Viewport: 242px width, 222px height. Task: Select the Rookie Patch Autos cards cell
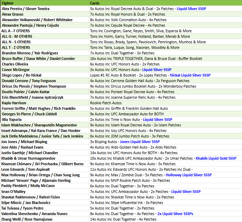pos(106,103)
